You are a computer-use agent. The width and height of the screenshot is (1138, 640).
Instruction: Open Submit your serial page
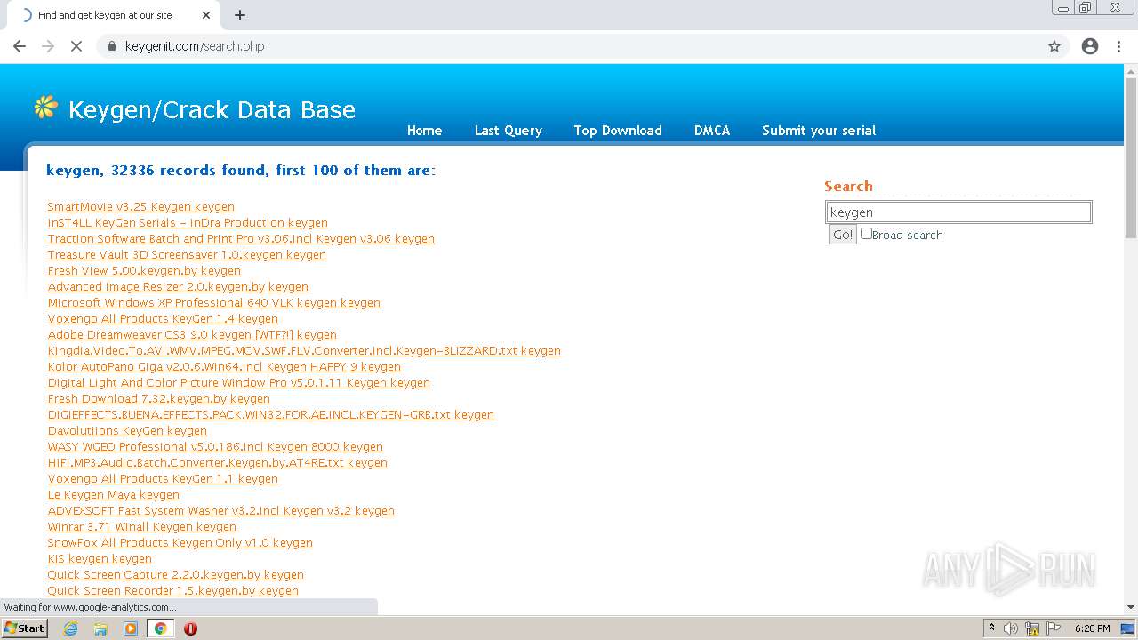tap(819, 130)
